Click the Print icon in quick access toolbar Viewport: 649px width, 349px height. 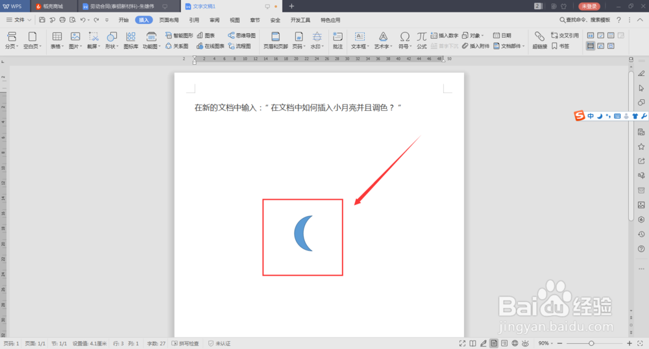(x=62, y=20)
